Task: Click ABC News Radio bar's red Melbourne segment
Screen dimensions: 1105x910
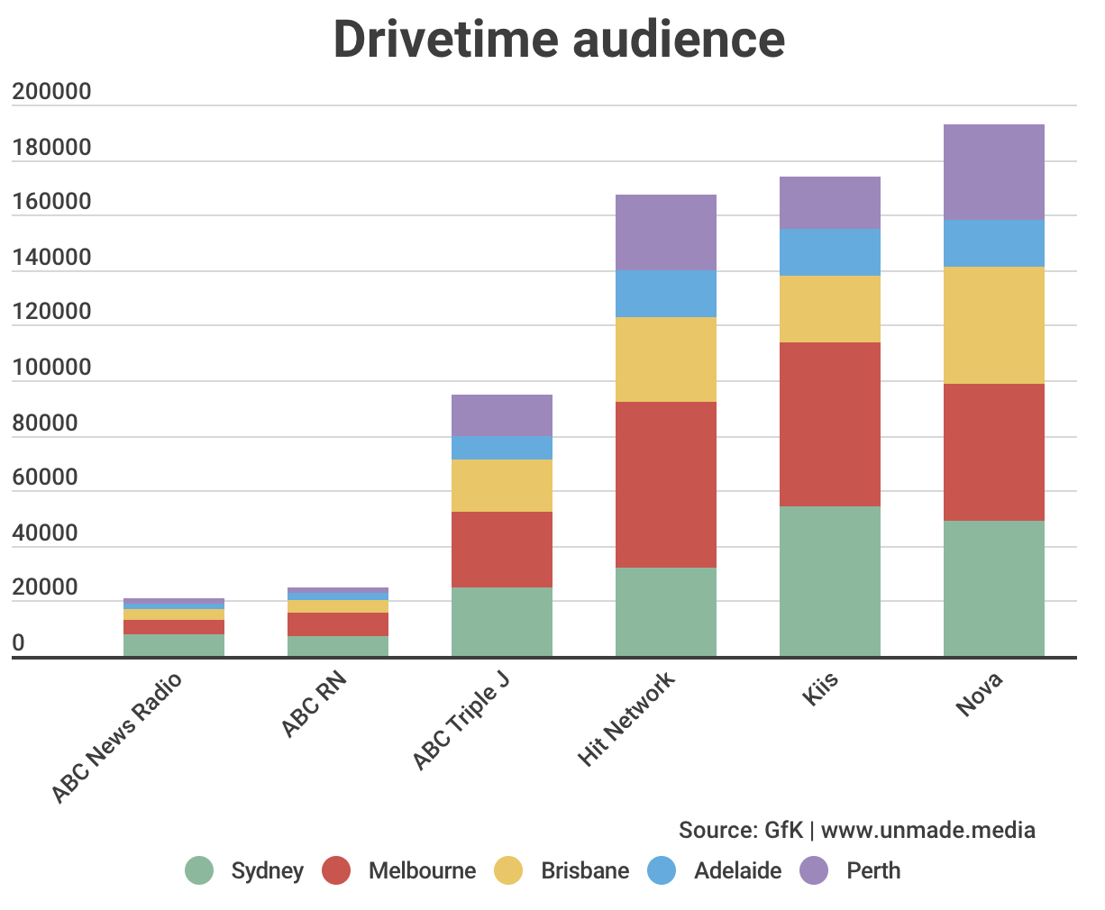Action: pyautogui.click(x=174, y=627)
